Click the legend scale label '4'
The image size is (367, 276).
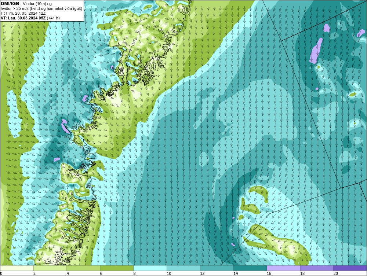click(68, 273)
